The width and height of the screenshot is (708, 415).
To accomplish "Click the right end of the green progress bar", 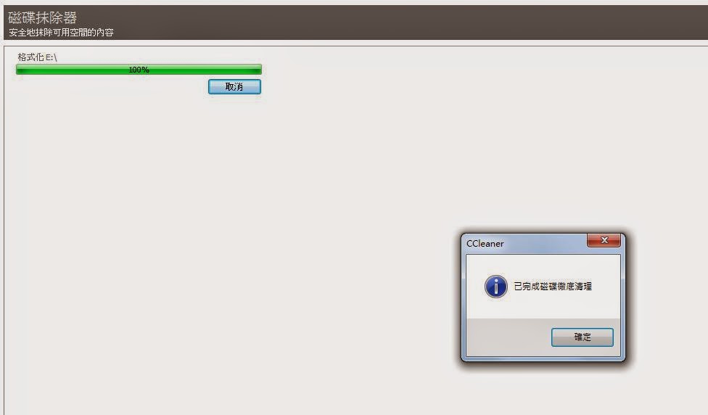I will tap(258, 70).
